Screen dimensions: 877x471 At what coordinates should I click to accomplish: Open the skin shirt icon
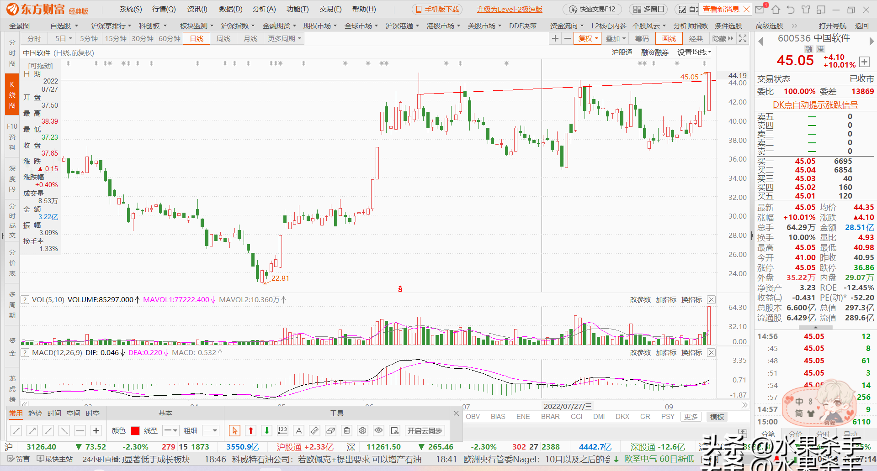tap(806, 9)
